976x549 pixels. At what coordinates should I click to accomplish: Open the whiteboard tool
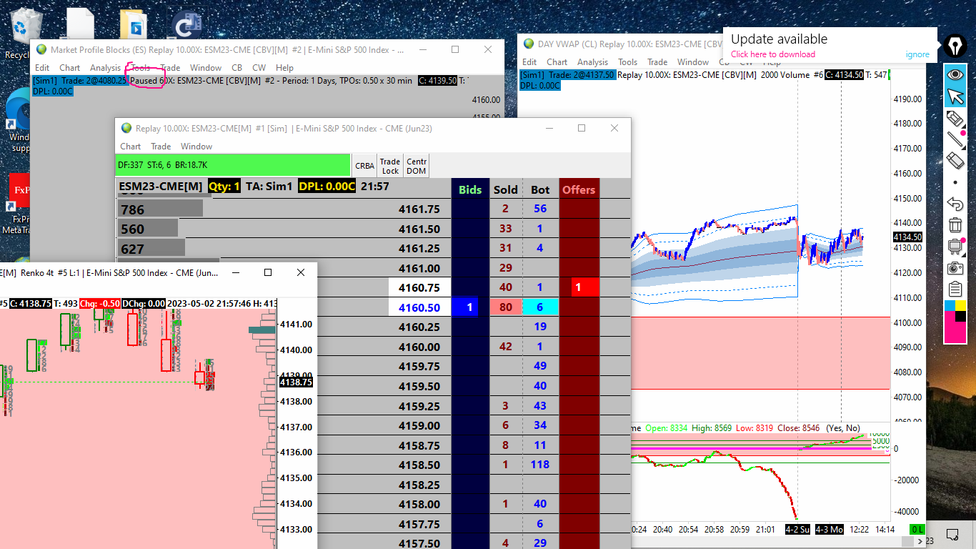click(955, 247)
